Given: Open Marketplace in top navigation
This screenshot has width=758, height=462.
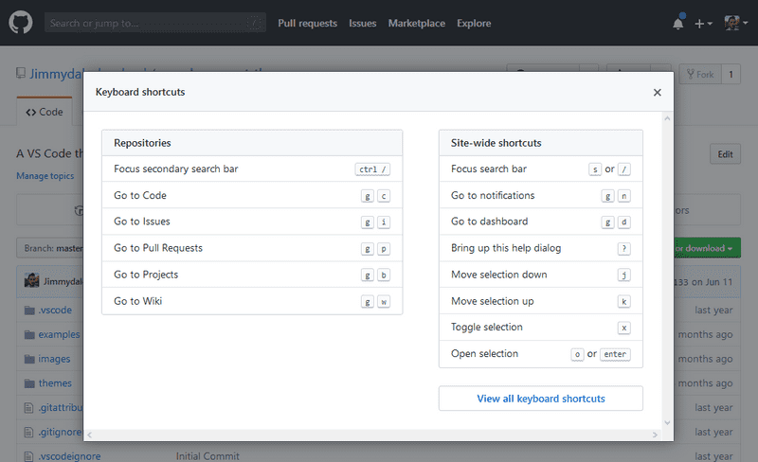Looking at the screenshot, I should [417, 24].
